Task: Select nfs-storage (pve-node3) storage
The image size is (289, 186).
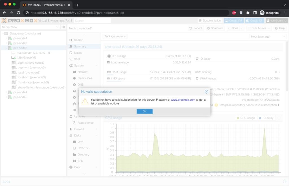Action: coord(33,82)
